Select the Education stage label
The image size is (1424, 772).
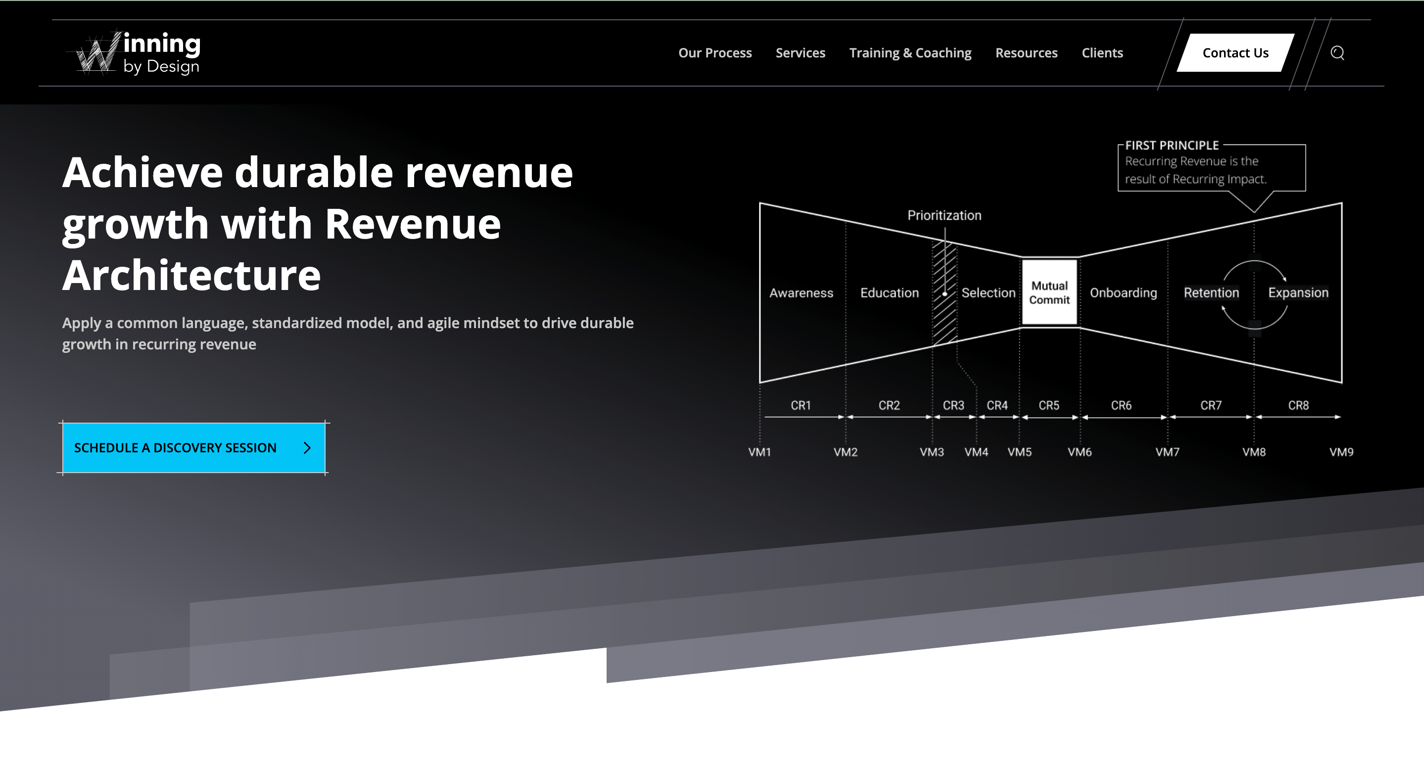pos(890,292)
